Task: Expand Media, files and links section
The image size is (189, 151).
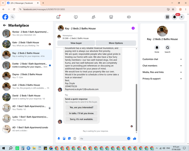Action: (162, 72)
